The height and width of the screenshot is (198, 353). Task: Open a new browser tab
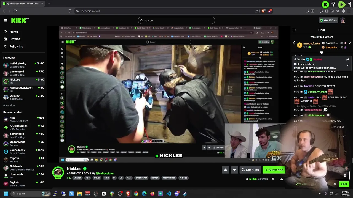49,4
